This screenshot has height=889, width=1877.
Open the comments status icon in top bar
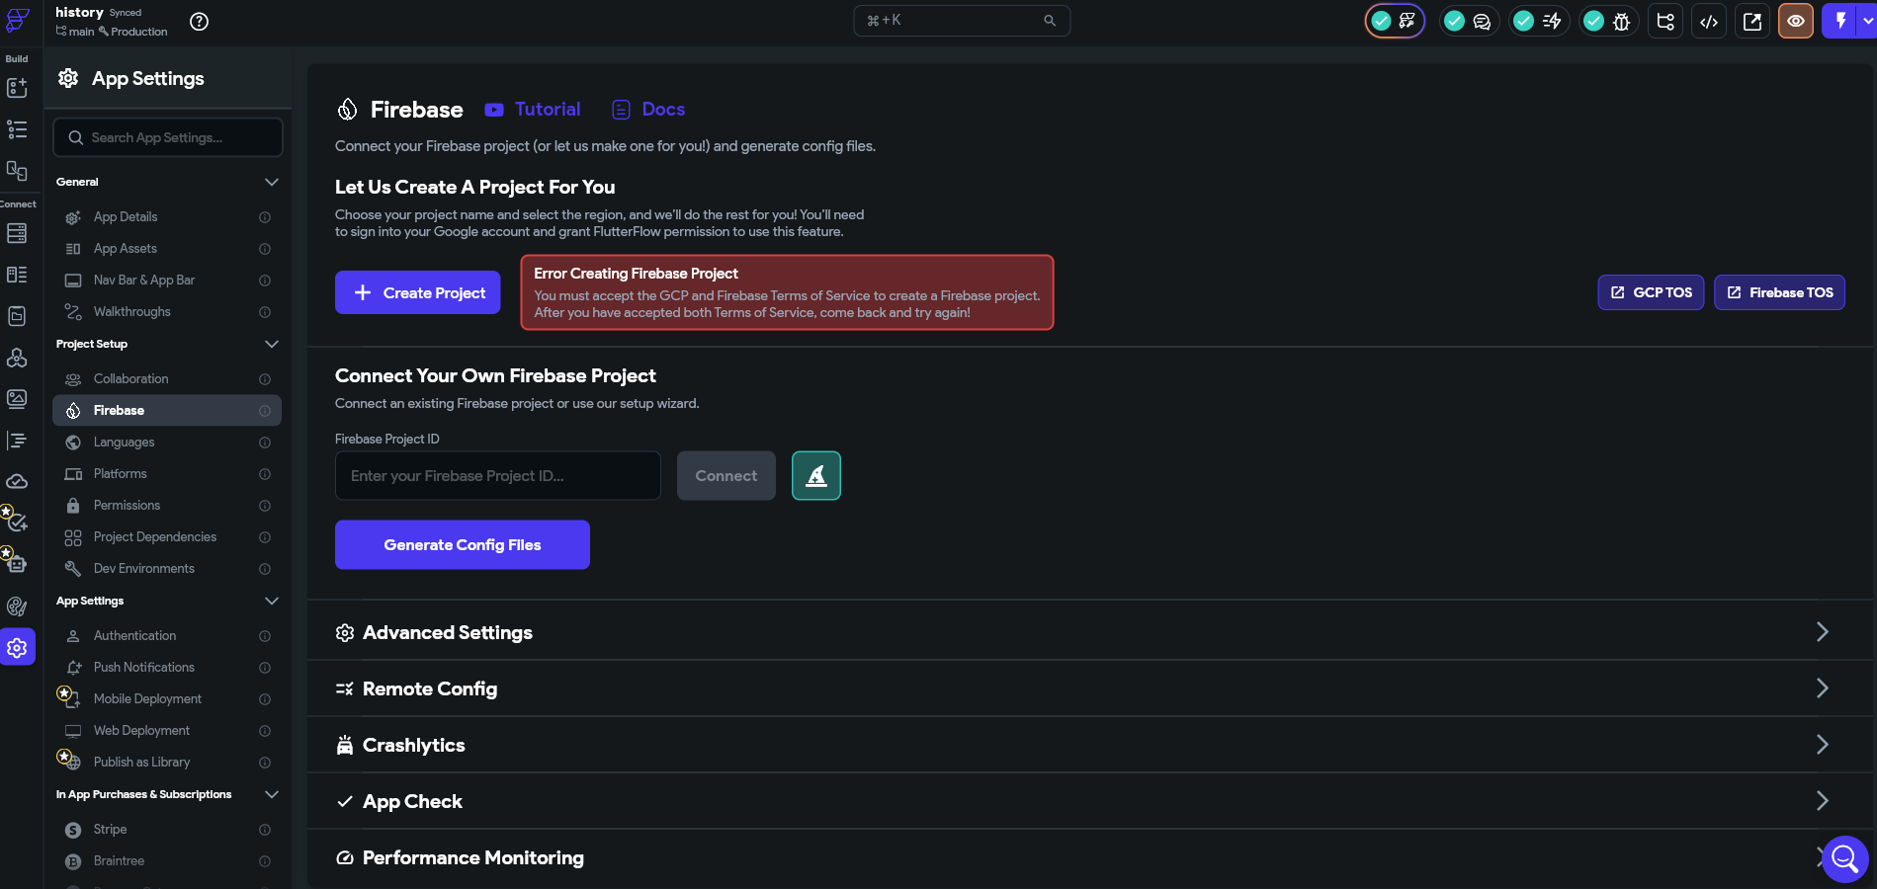click(x=1468, y=21)
